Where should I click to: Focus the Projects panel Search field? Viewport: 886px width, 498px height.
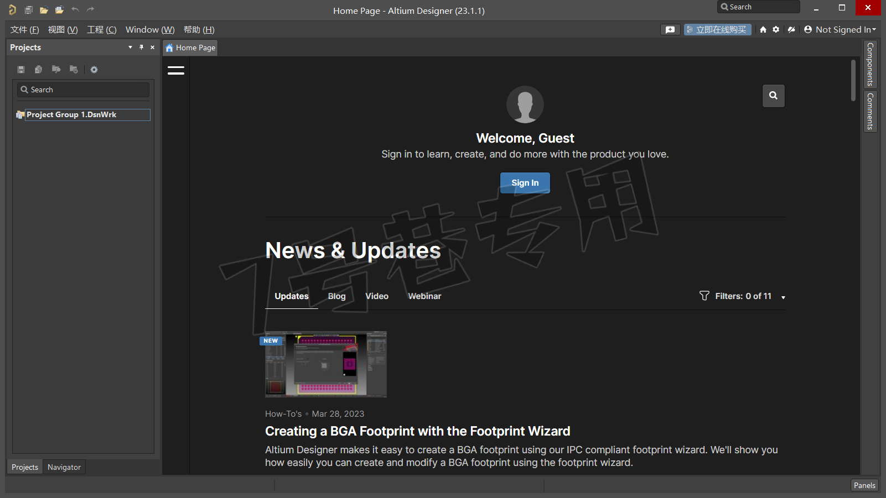pyautogui.click(x=84, y=90)
